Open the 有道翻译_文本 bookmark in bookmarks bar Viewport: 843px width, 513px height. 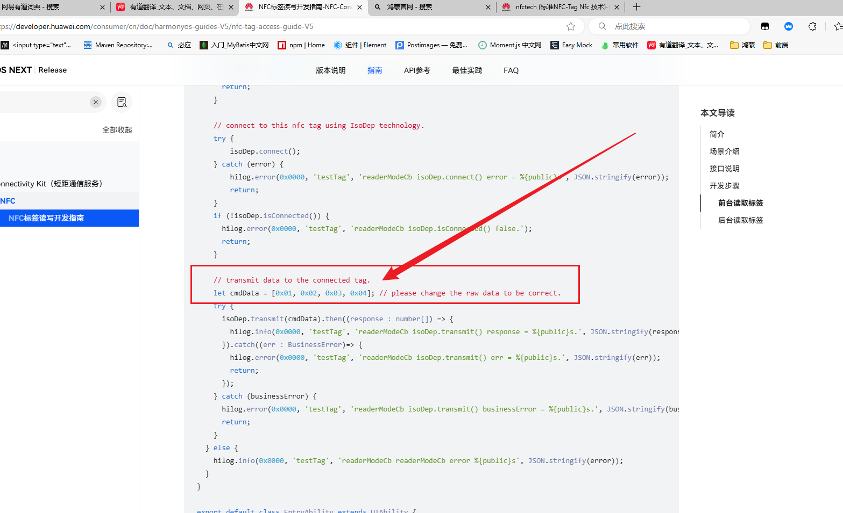click(x=683, y=45)
